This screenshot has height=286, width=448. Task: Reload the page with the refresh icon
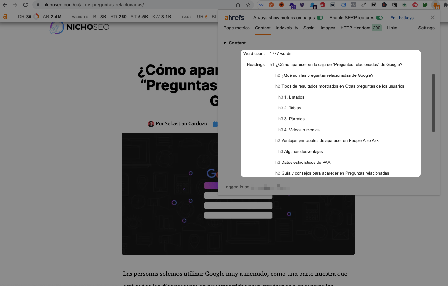click(x=25, y=5)
